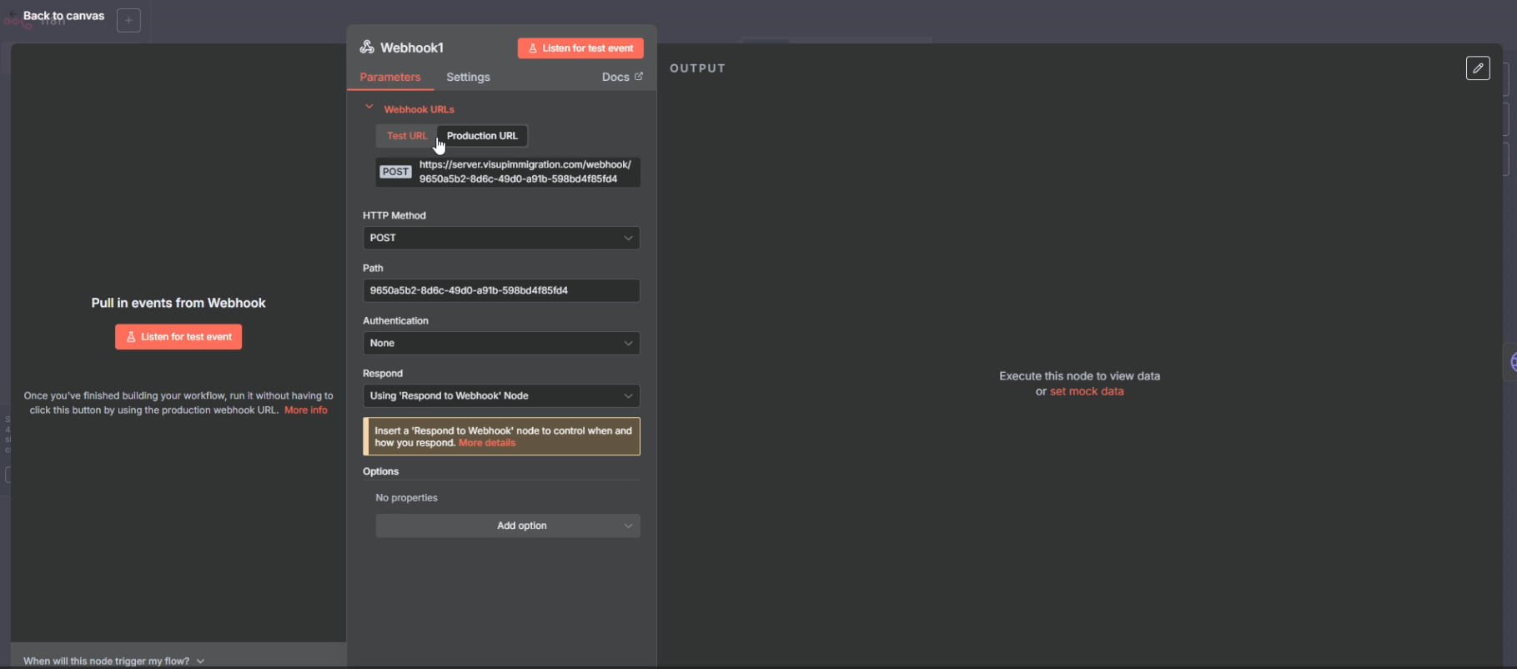The height and width of the screenshot is (669, 1517).
Task: Click the Docs external link icon
Action: (639, 77)
